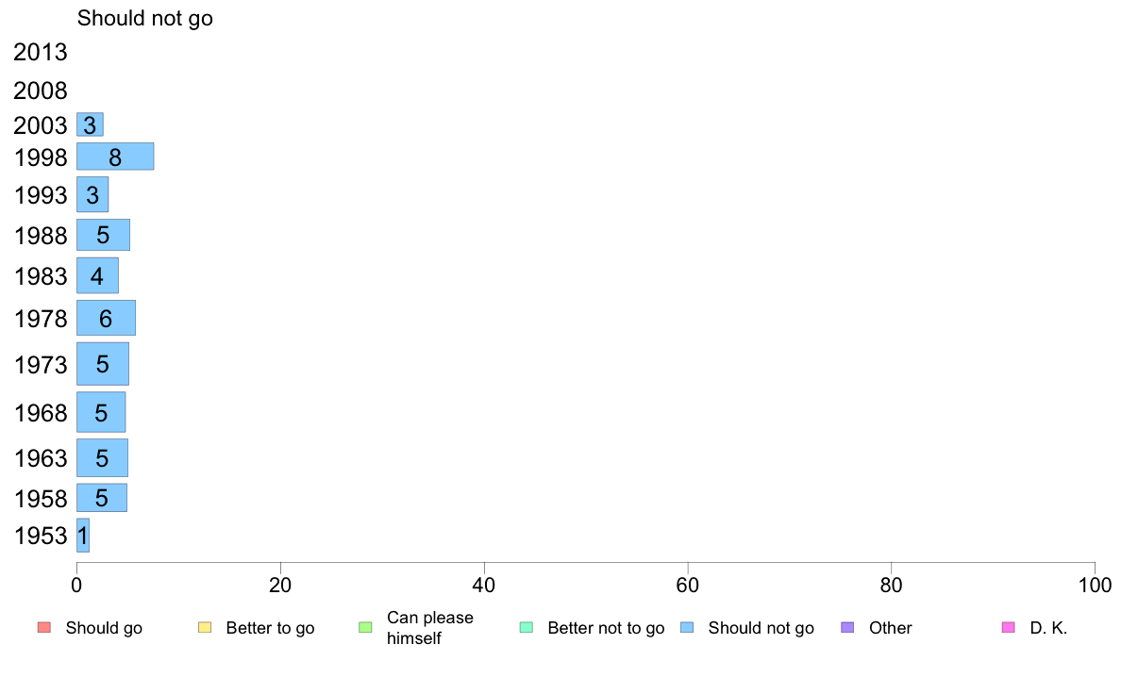1121x694 pixels.
Task: Toggle the Other legend label
Action: (890, 628)
